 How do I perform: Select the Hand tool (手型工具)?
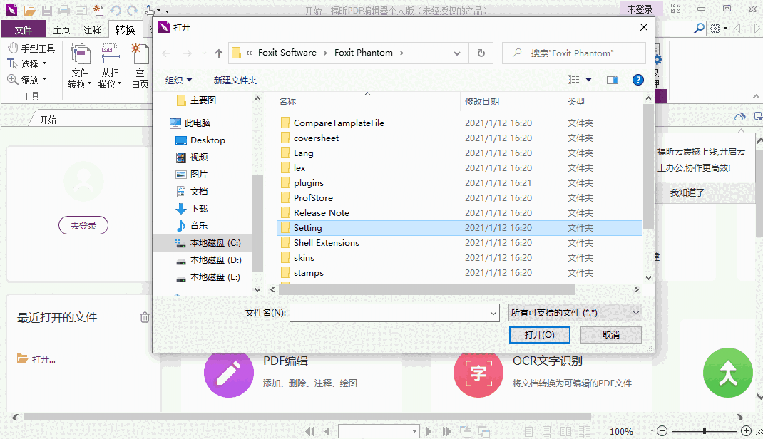[31, 48]
